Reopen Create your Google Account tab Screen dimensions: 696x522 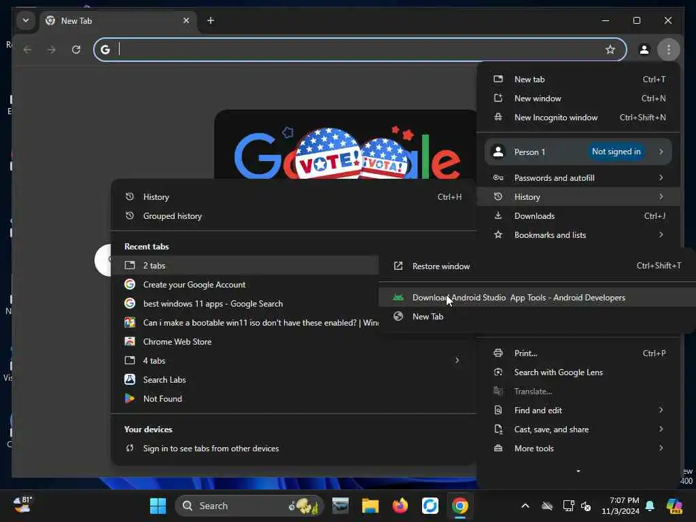tap(245, 285)
